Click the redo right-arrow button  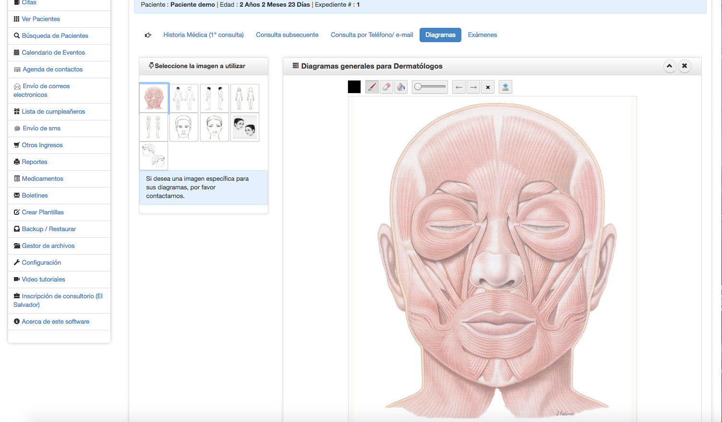pyautogui.click(x=473, y=87)
